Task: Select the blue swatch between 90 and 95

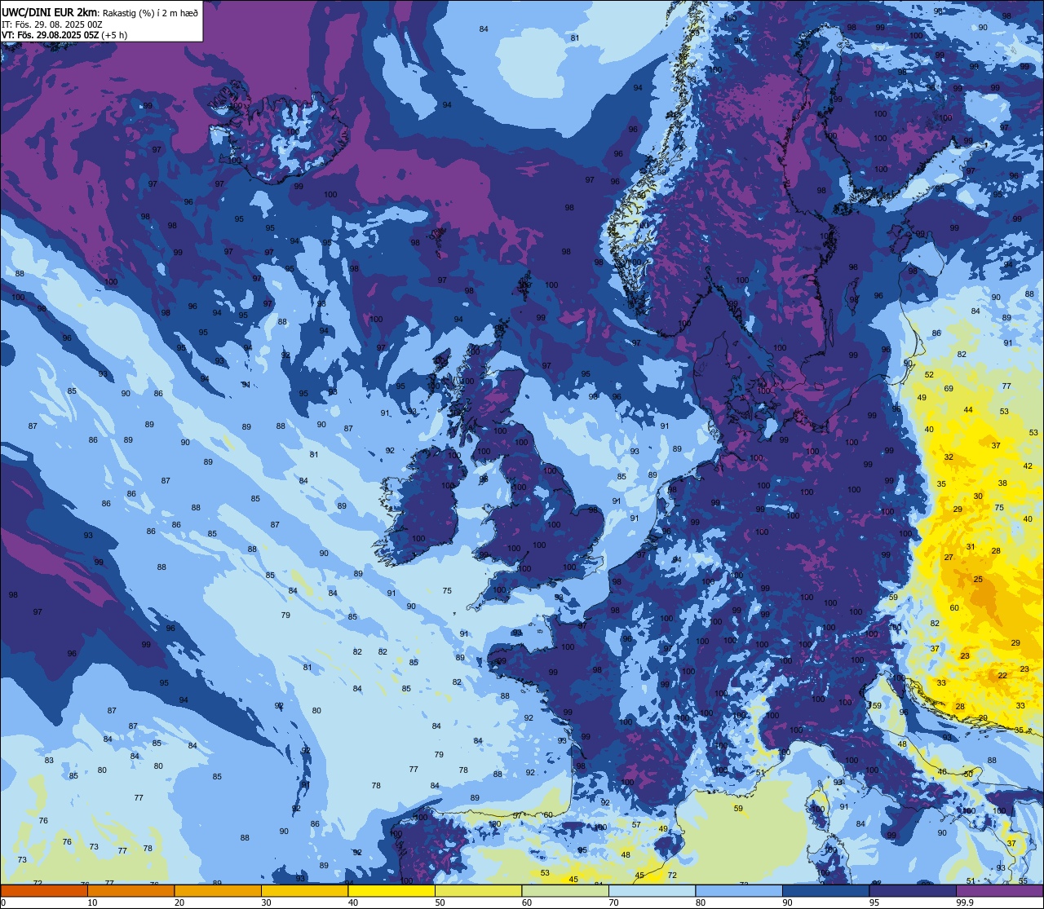Action: pyautogui.click(x=825, y=891)
